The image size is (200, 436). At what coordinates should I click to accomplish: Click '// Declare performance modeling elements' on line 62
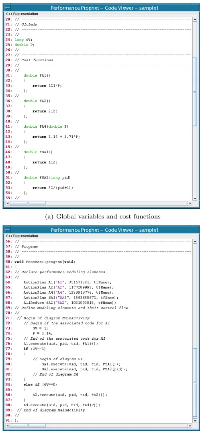coord(60,272)
